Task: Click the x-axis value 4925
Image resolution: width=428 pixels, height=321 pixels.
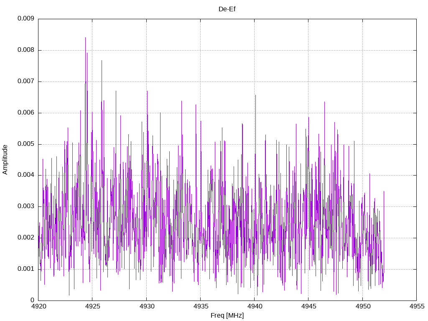Action: pos(93,306)
